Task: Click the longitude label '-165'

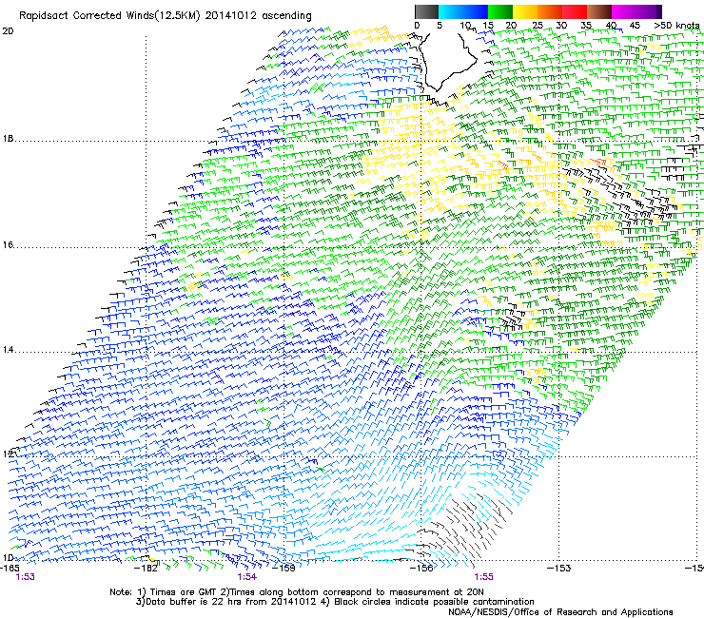Action: [10, 569]
